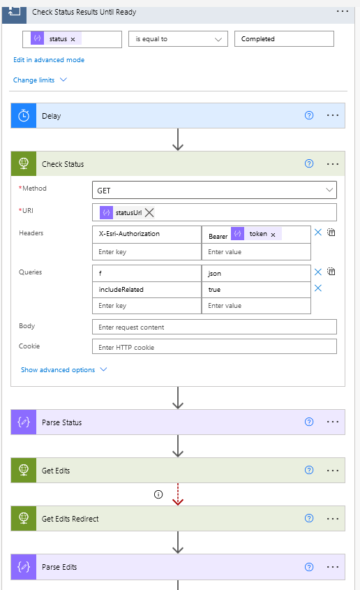Remove the includeRelated query row

coord(318,288)
